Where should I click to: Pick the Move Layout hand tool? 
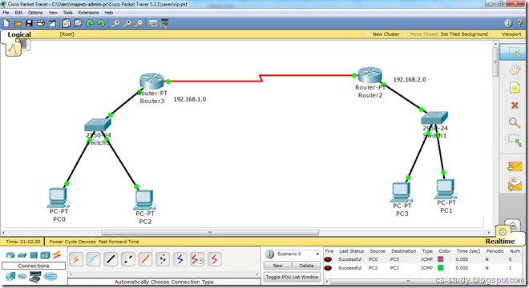[515, 70]
